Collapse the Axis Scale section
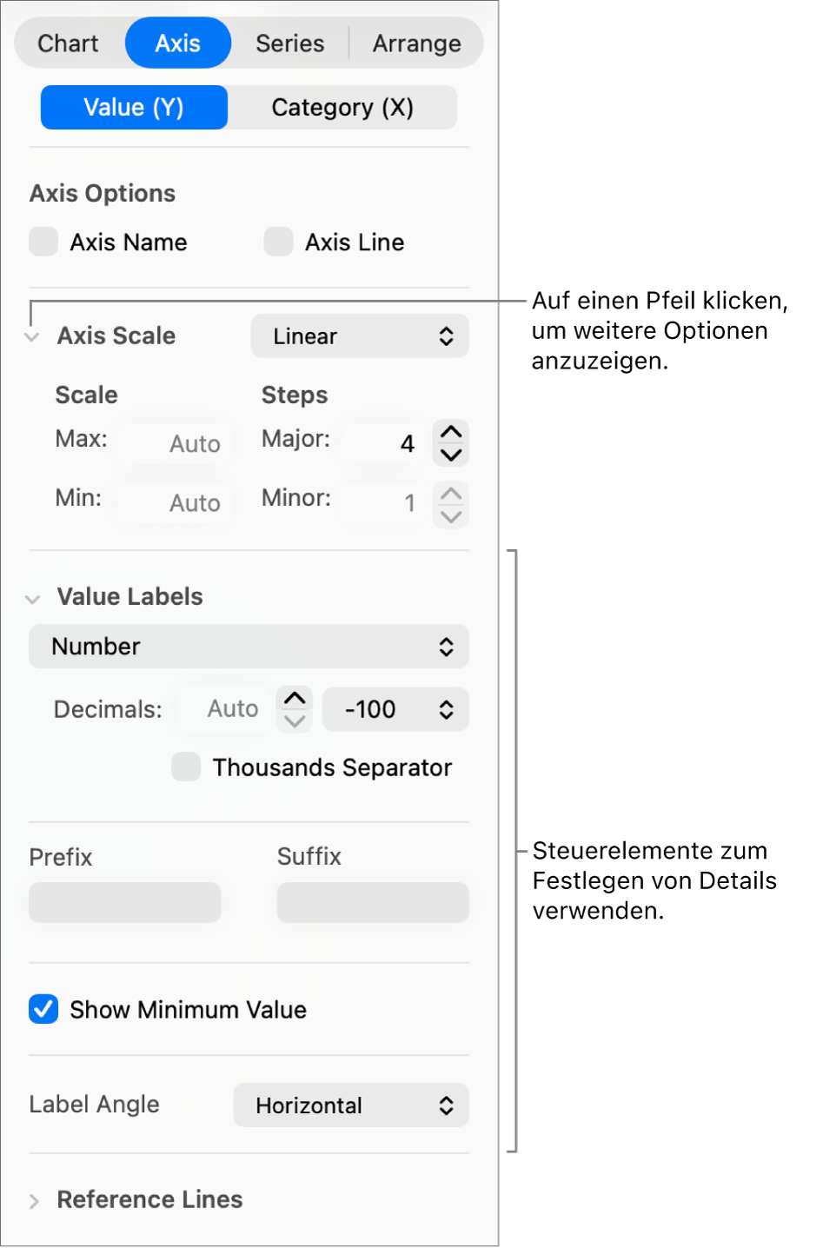Viewport: 823px width, 1248px height. (x=32, y=337)
